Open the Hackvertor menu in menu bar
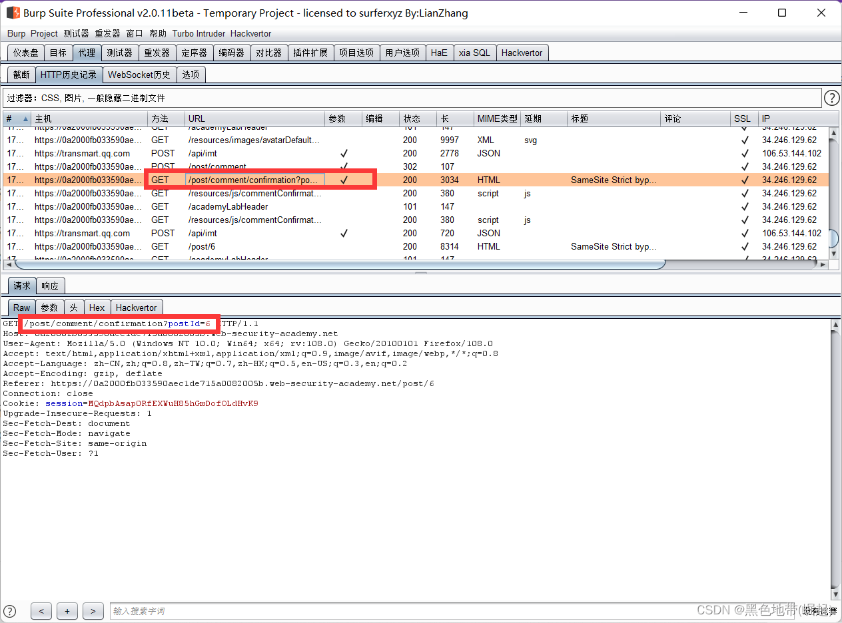This screenshot has width=842, height=623. pyautogui.click(x=250, y=33)
